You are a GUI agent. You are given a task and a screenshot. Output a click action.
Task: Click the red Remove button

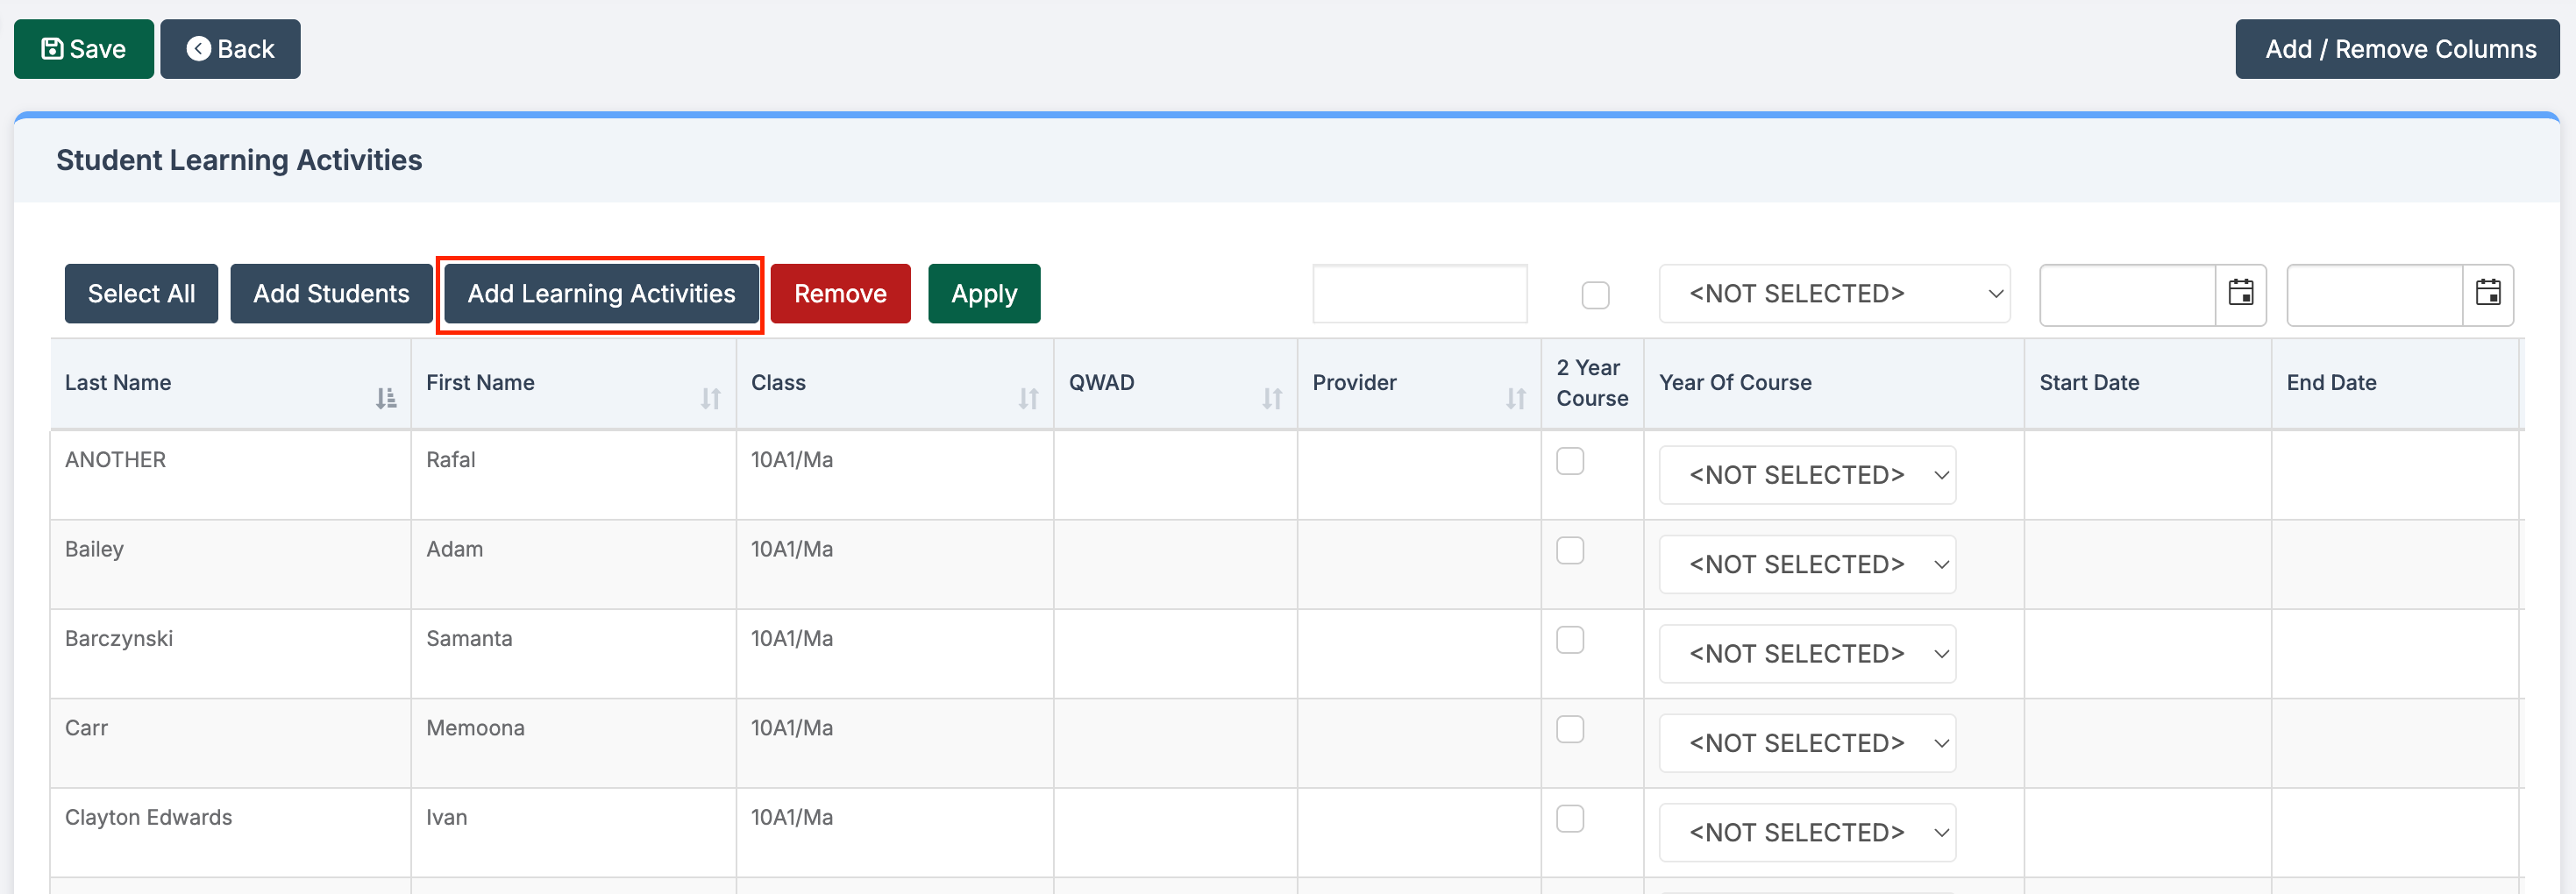coord(840,294)
